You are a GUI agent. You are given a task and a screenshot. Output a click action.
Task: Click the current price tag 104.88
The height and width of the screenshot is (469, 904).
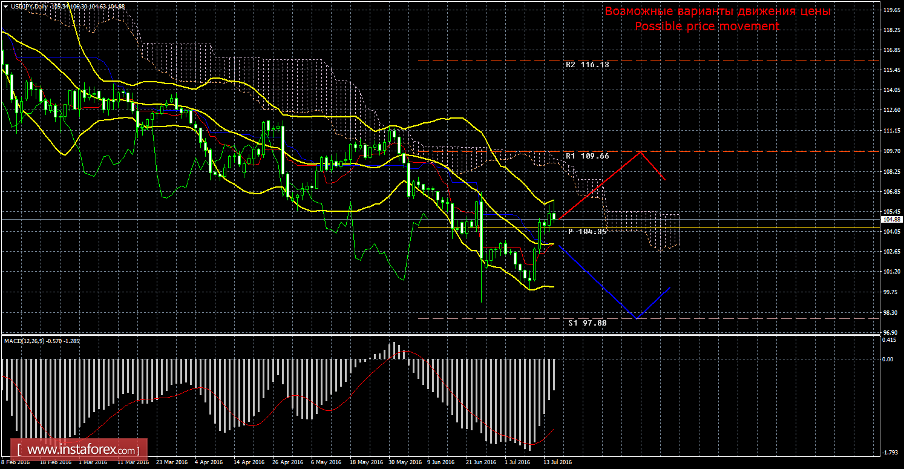(893, 219)
